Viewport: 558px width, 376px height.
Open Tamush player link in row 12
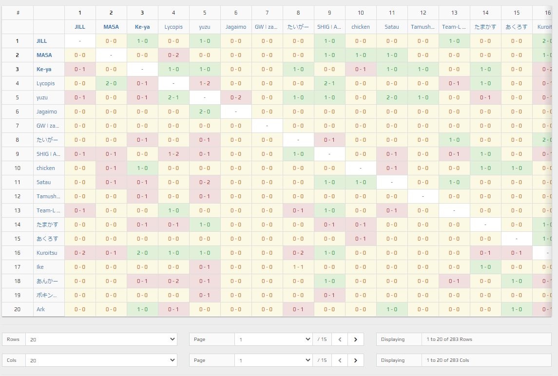[48, 196]
